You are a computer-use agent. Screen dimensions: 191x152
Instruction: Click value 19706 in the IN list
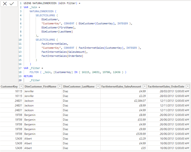pos(106,72)
